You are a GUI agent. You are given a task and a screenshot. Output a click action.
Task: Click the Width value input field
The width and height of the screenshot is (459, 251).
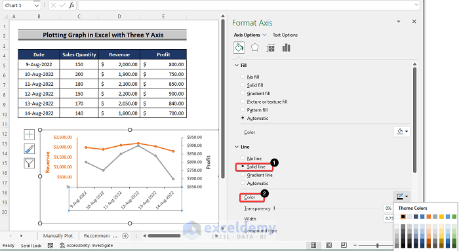[388, 218]
